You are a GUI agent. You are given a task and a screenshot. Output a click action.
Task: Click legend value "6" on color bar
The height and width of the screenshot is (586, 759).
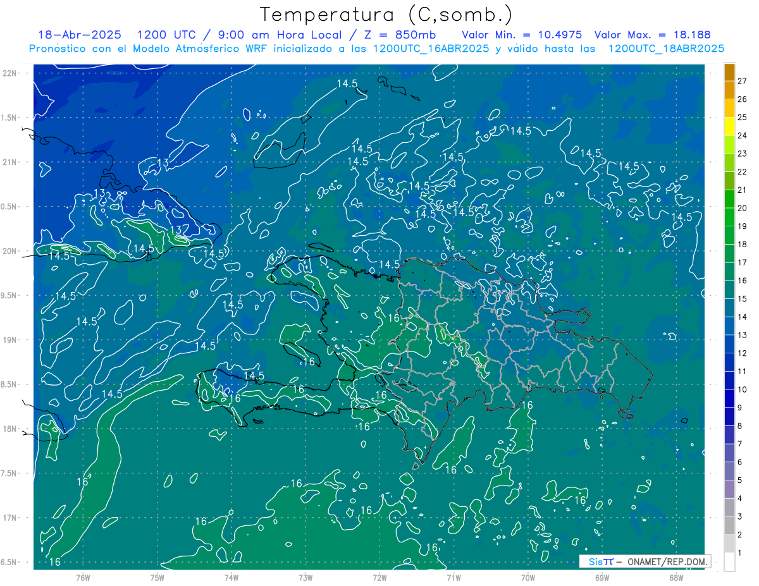click(740, 462)
